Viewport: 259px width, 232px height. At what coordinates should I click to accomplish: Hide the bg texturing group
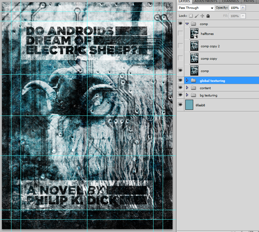(x=181, y=95)
